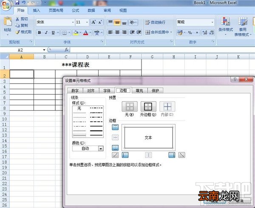Click the format dialog help button

[235, 79]
